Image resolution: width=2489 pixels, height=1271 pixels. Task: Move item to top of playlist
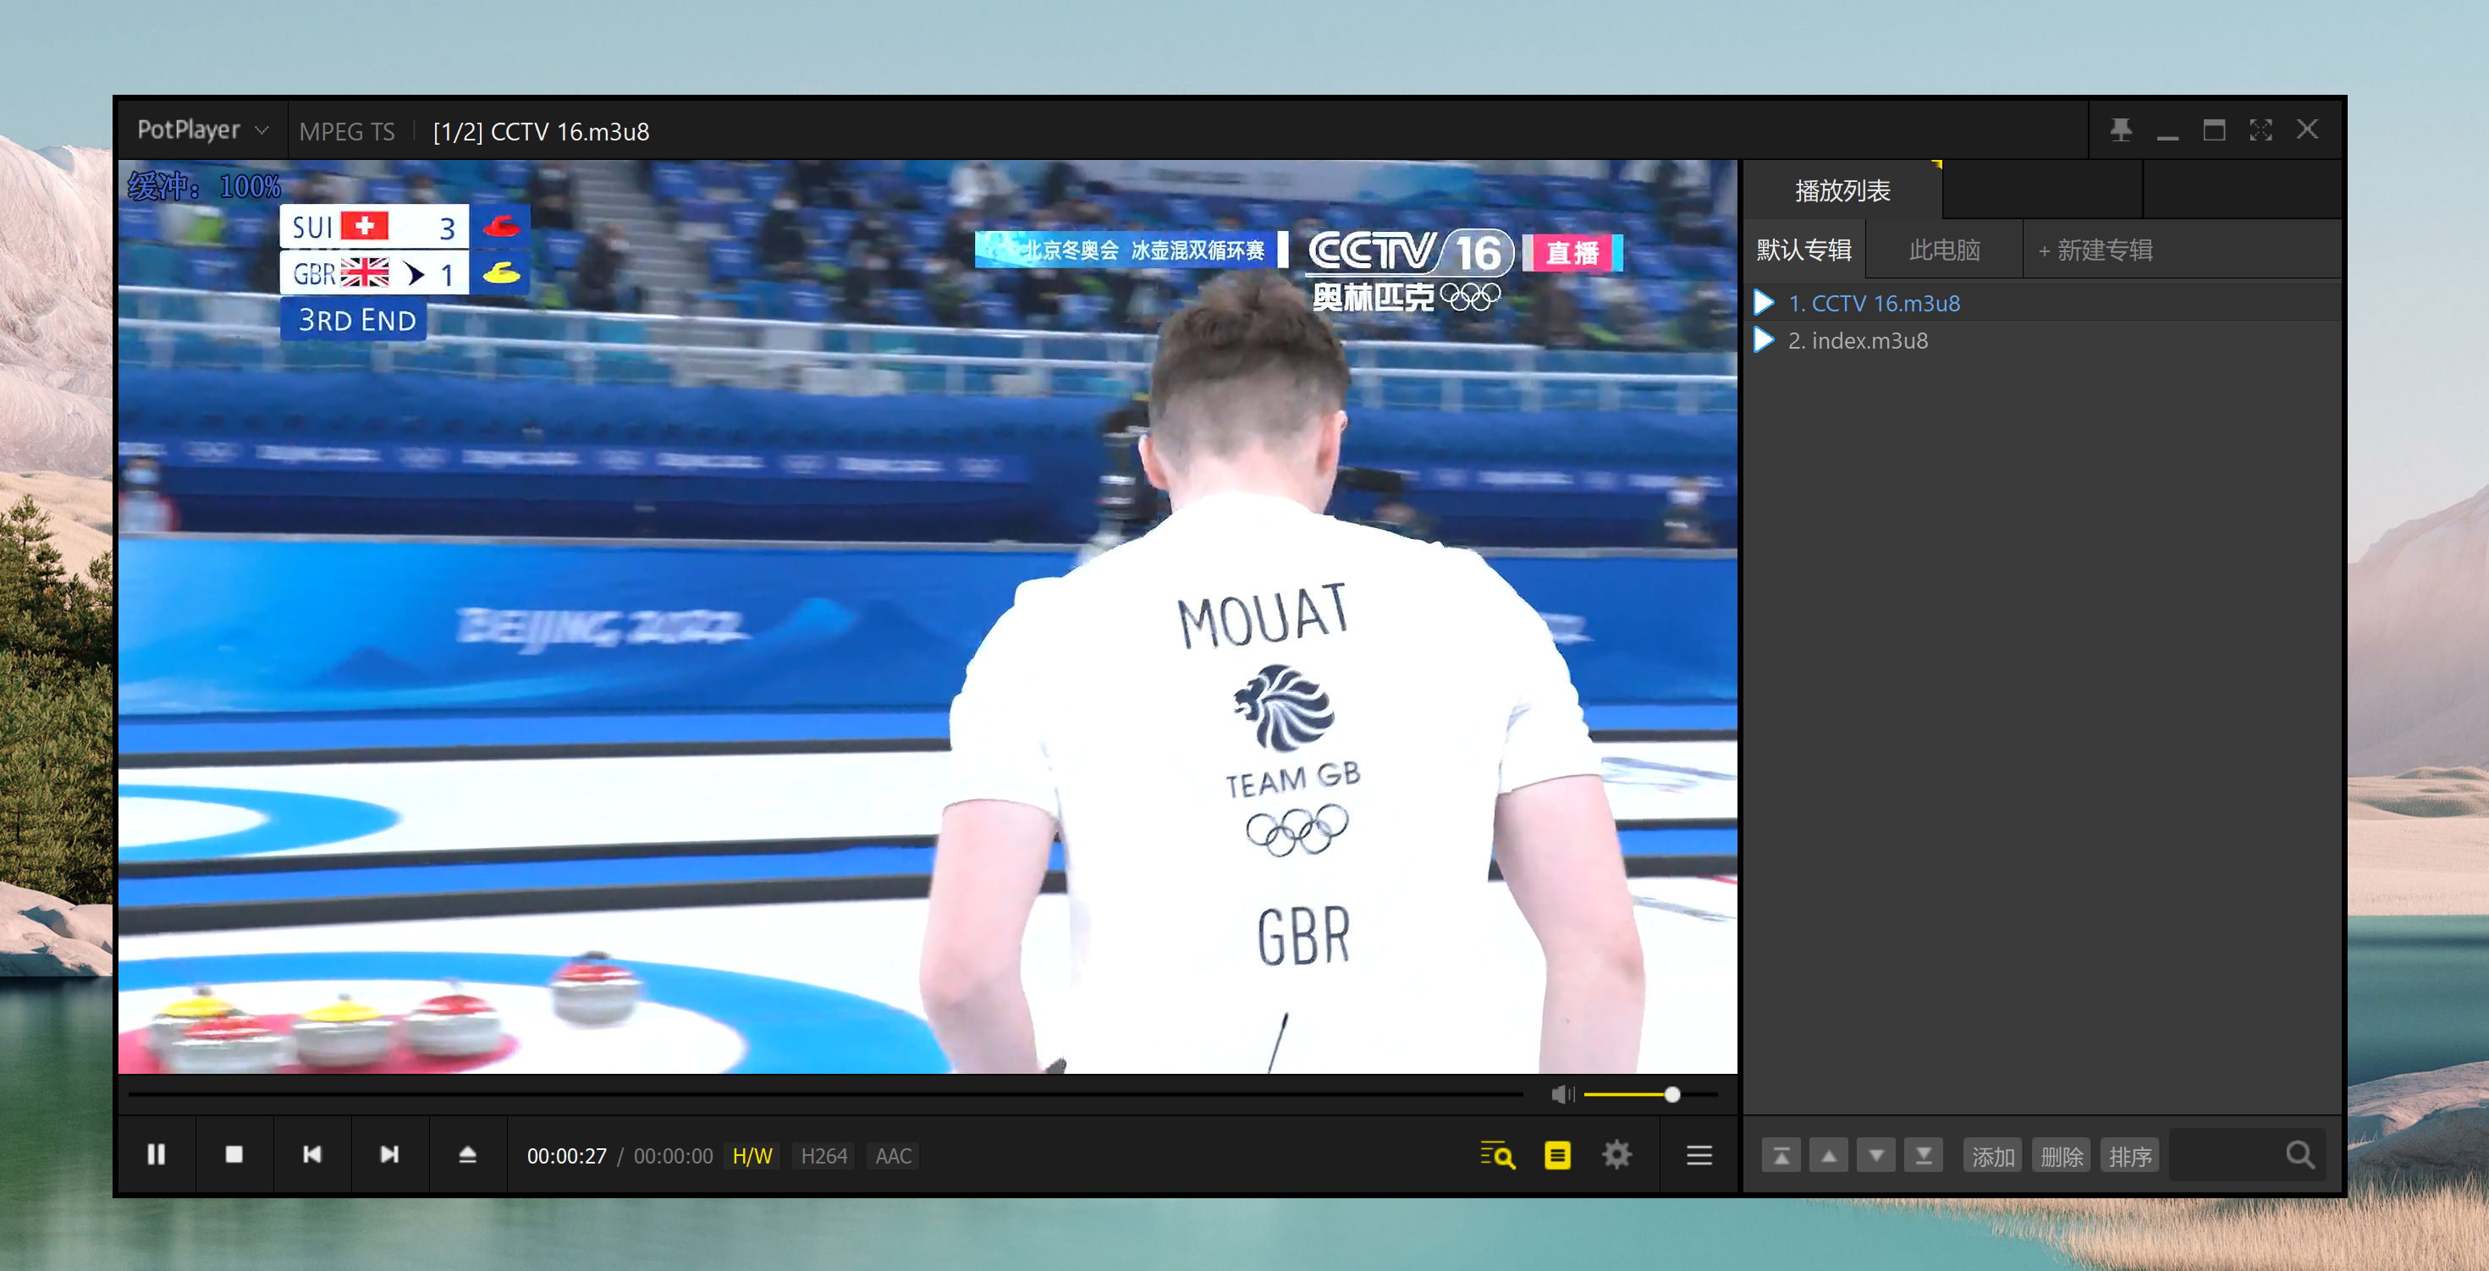click(1781, 1156)
